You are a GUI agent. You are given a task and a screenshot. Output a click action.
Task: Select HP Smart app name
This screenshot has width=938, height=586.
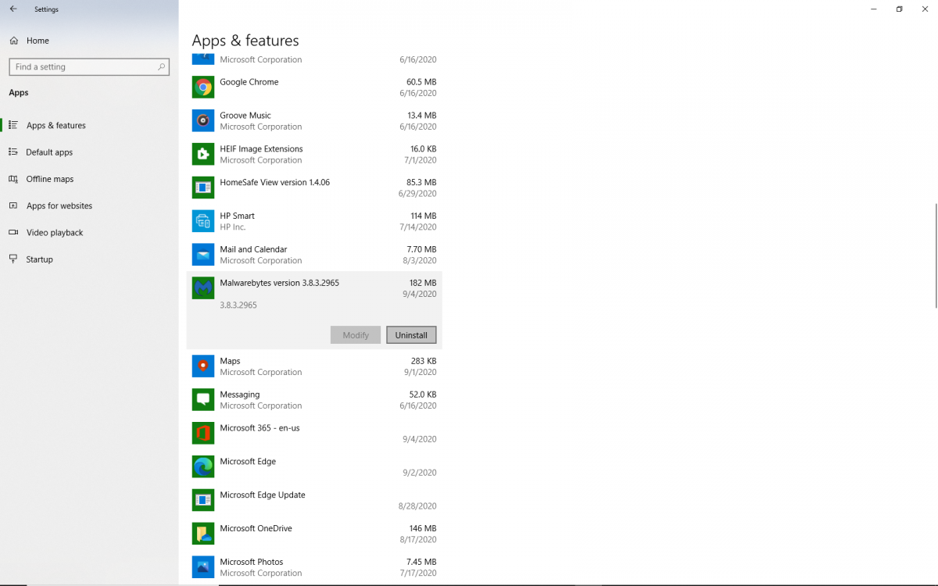coord(238,216)
